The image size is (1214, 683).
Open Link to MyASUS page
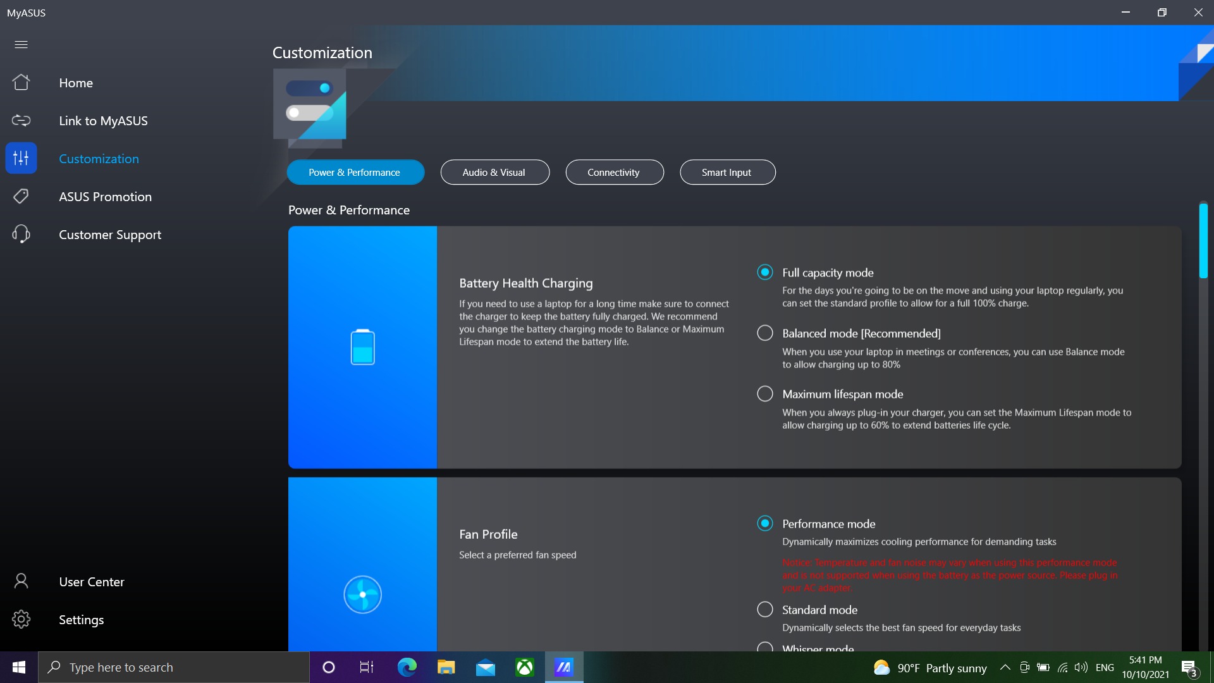coord(103,121)
